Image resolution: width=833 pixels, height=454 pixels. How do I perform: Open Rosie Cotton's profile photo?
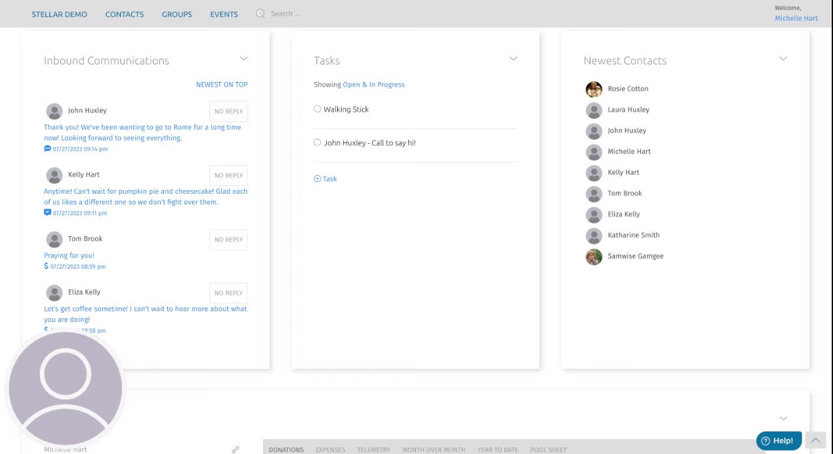point(594,89)
